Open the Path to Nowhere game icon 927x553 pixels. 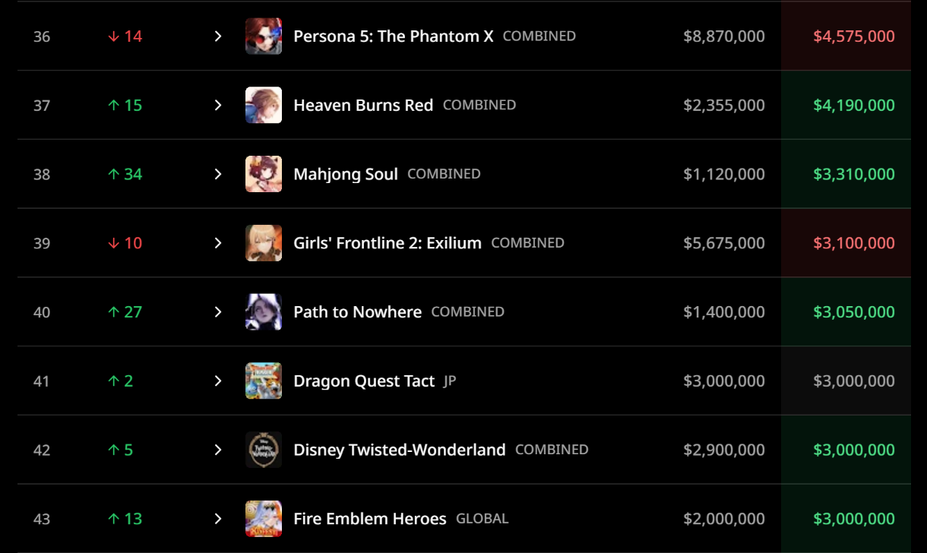pyautogui.click(x=264, y=312)
